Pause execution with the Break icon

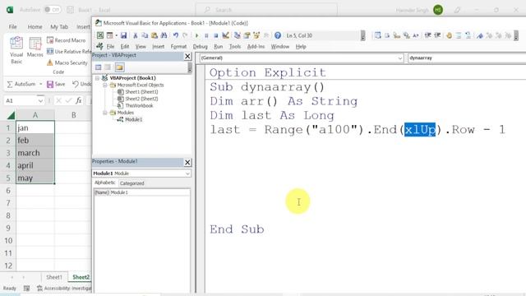click(206, 35)
